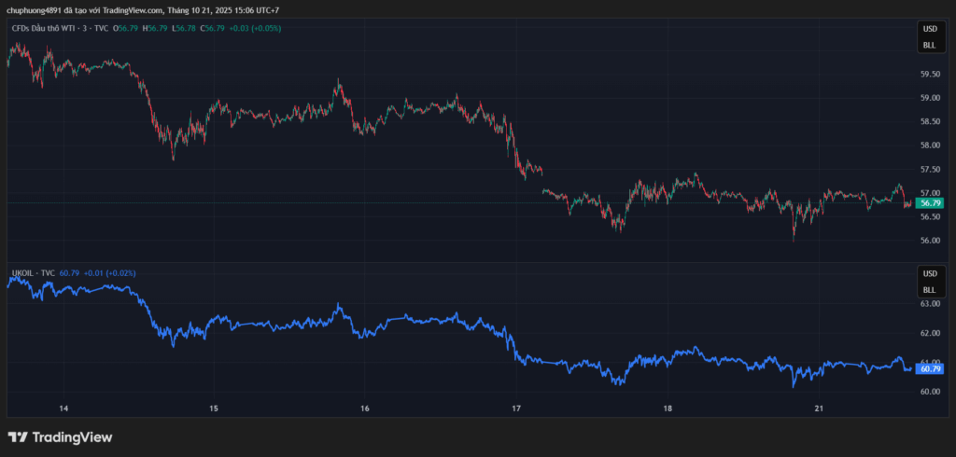Click the 59.00 price level on WTI axis

(x=929, y=98)
